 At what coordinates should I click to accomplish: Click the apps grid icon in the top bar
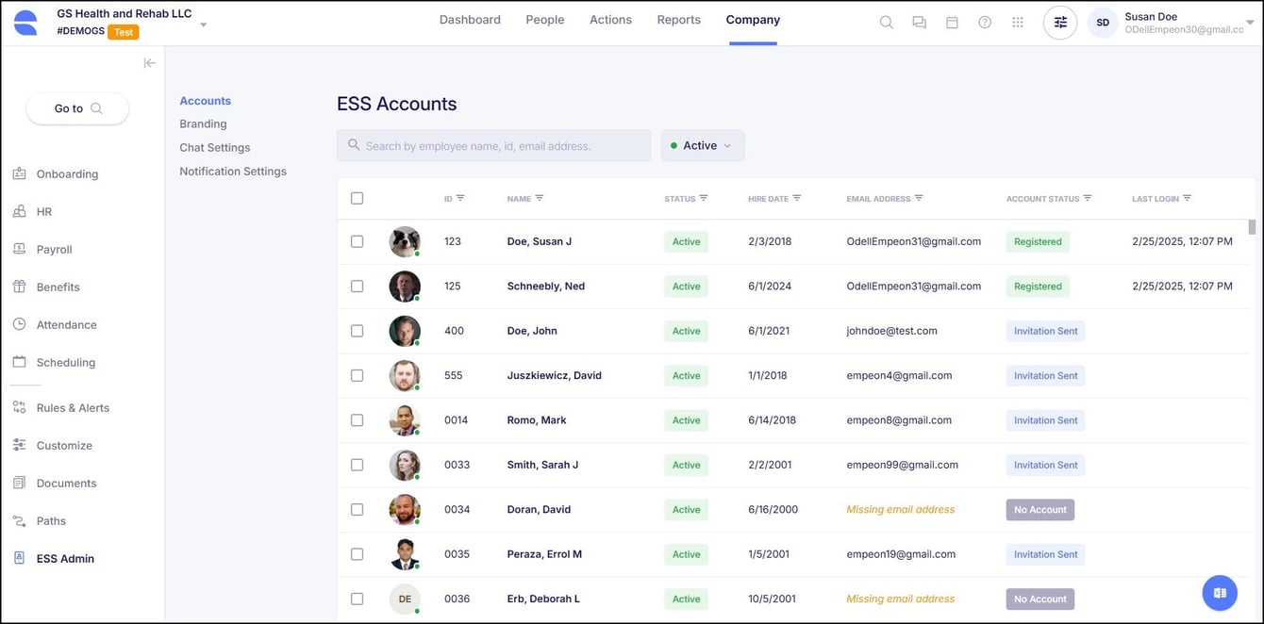1018,21
